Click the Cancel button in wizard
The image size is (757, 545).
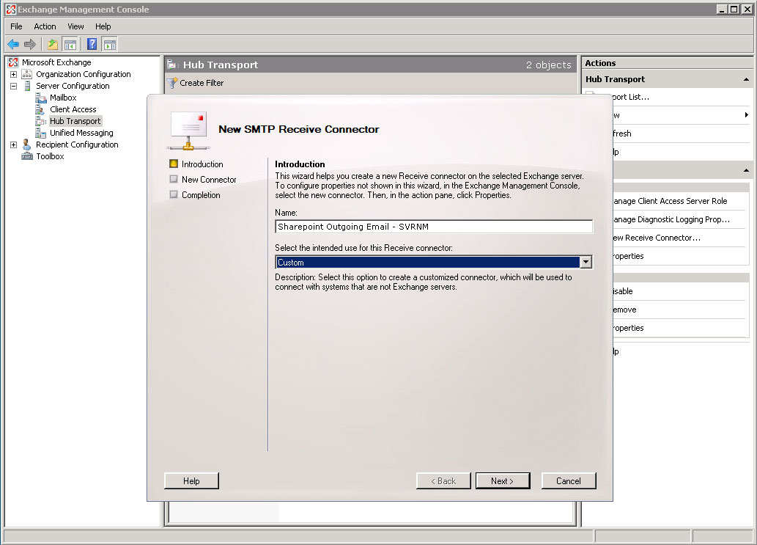click(x=569, y=480)
